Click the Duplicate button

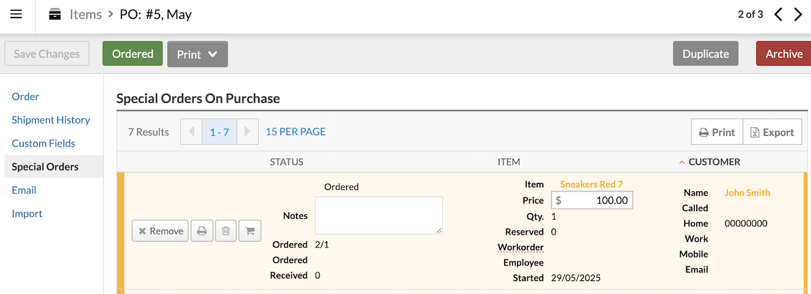(706, 54)
